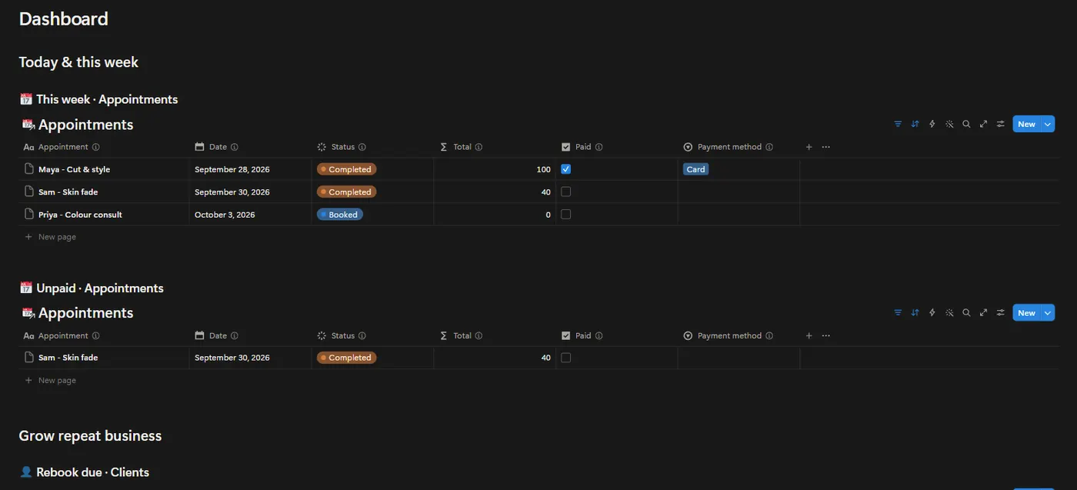Click the expand full-page arrows in the Unpaid Appointments toolbar

click(x=983, y=312)
